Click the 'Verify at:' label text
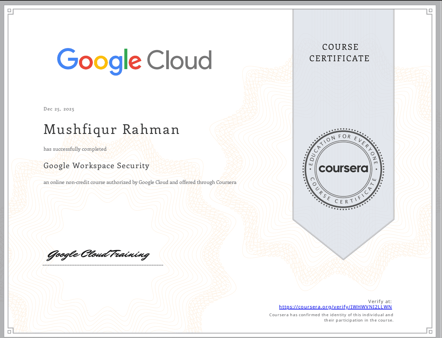 [379, 301]
